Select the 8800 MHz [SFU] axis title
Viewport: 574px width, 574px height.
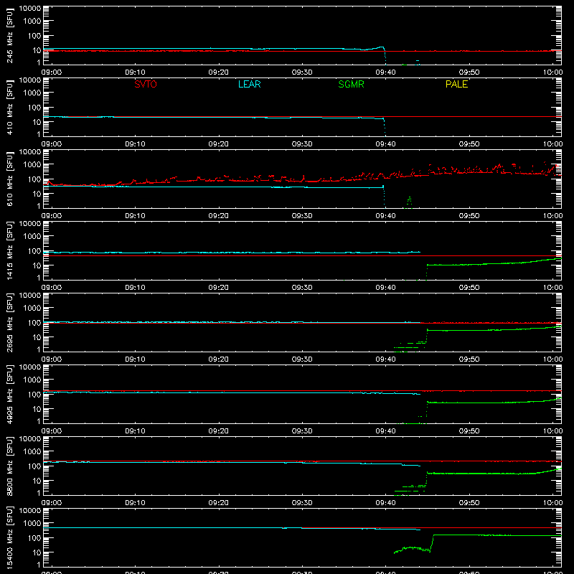tap(9, 466)
